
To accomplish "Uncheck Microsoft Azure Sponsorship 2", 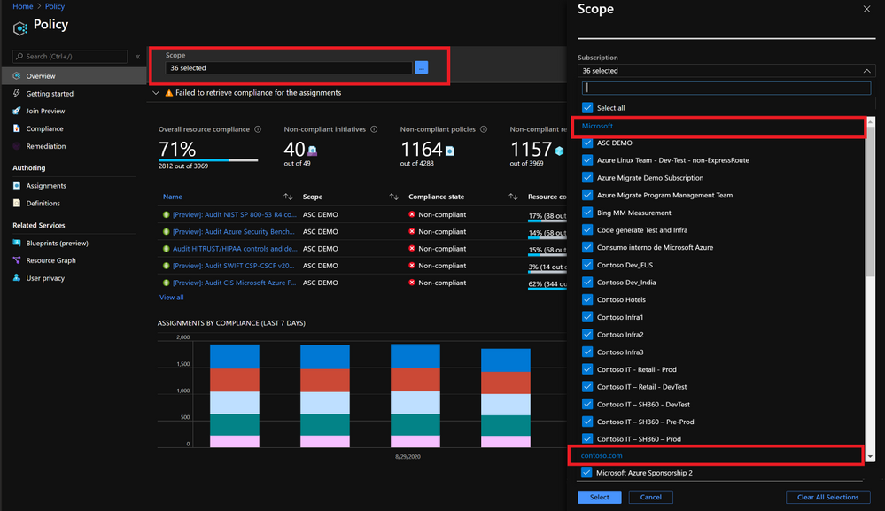I will (x=586, y=472).
